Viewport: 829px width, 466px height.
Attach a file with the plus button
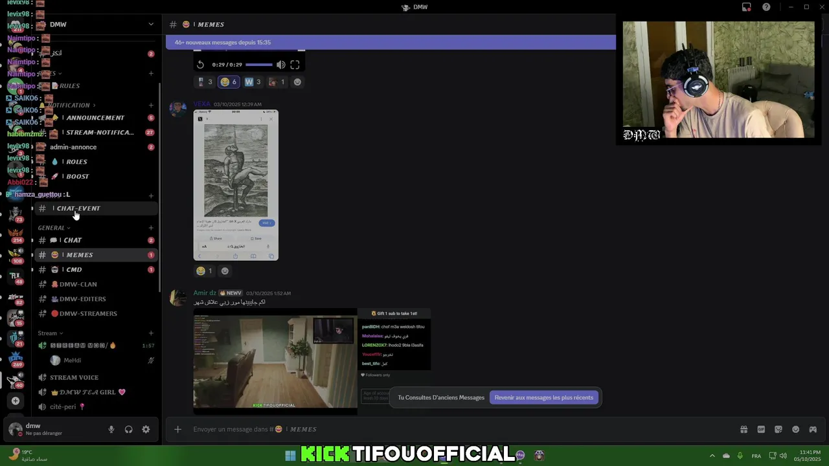[x=177, y=429]
